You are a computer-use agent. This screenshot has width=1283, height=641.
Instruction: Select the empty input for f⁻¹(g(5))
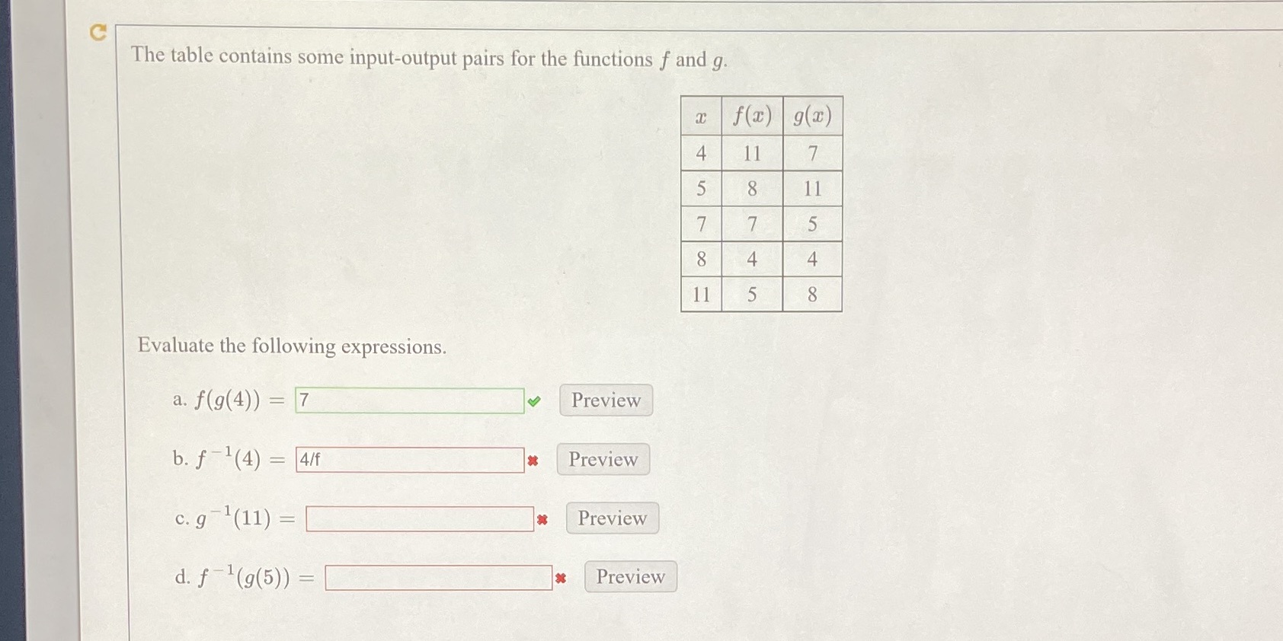pyautogui.click(x=439, y=578)
